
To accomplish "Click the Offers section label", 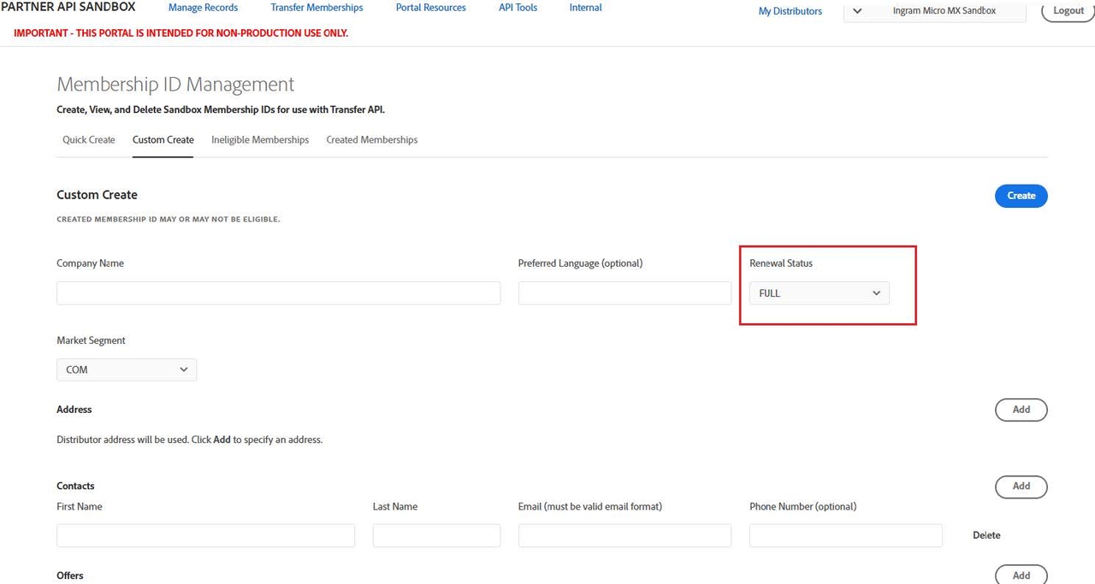I will pos(70,575).
